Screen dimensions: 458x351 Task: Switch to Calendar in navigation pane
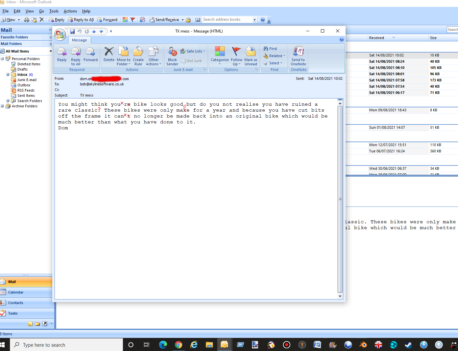pos(16,292)
